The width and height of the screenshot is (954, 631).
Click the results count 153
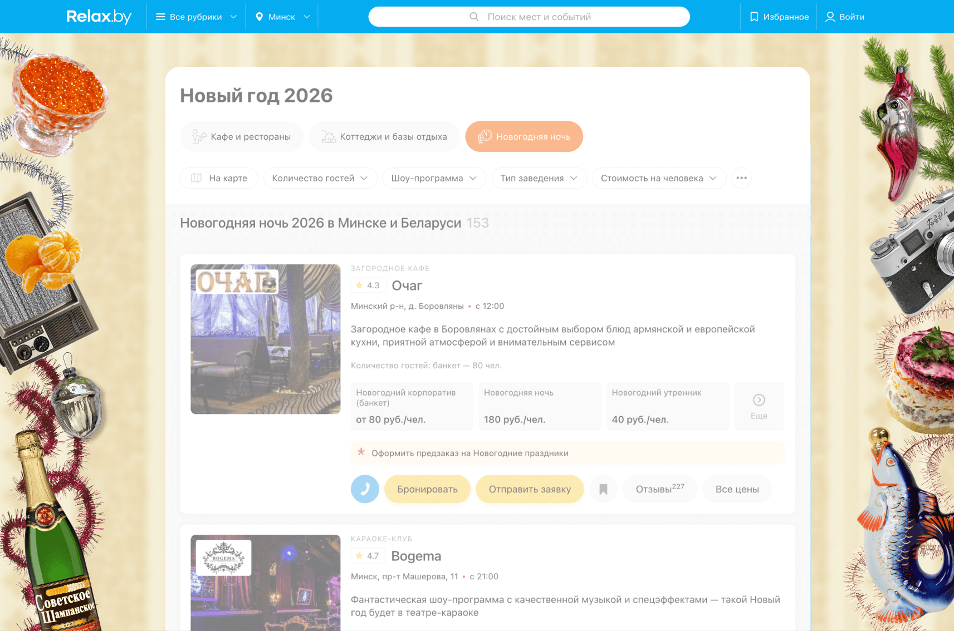(477, 223)
